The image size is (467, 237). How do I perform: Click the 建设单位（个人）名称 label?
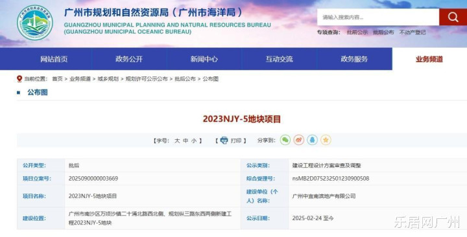point(262,196)
